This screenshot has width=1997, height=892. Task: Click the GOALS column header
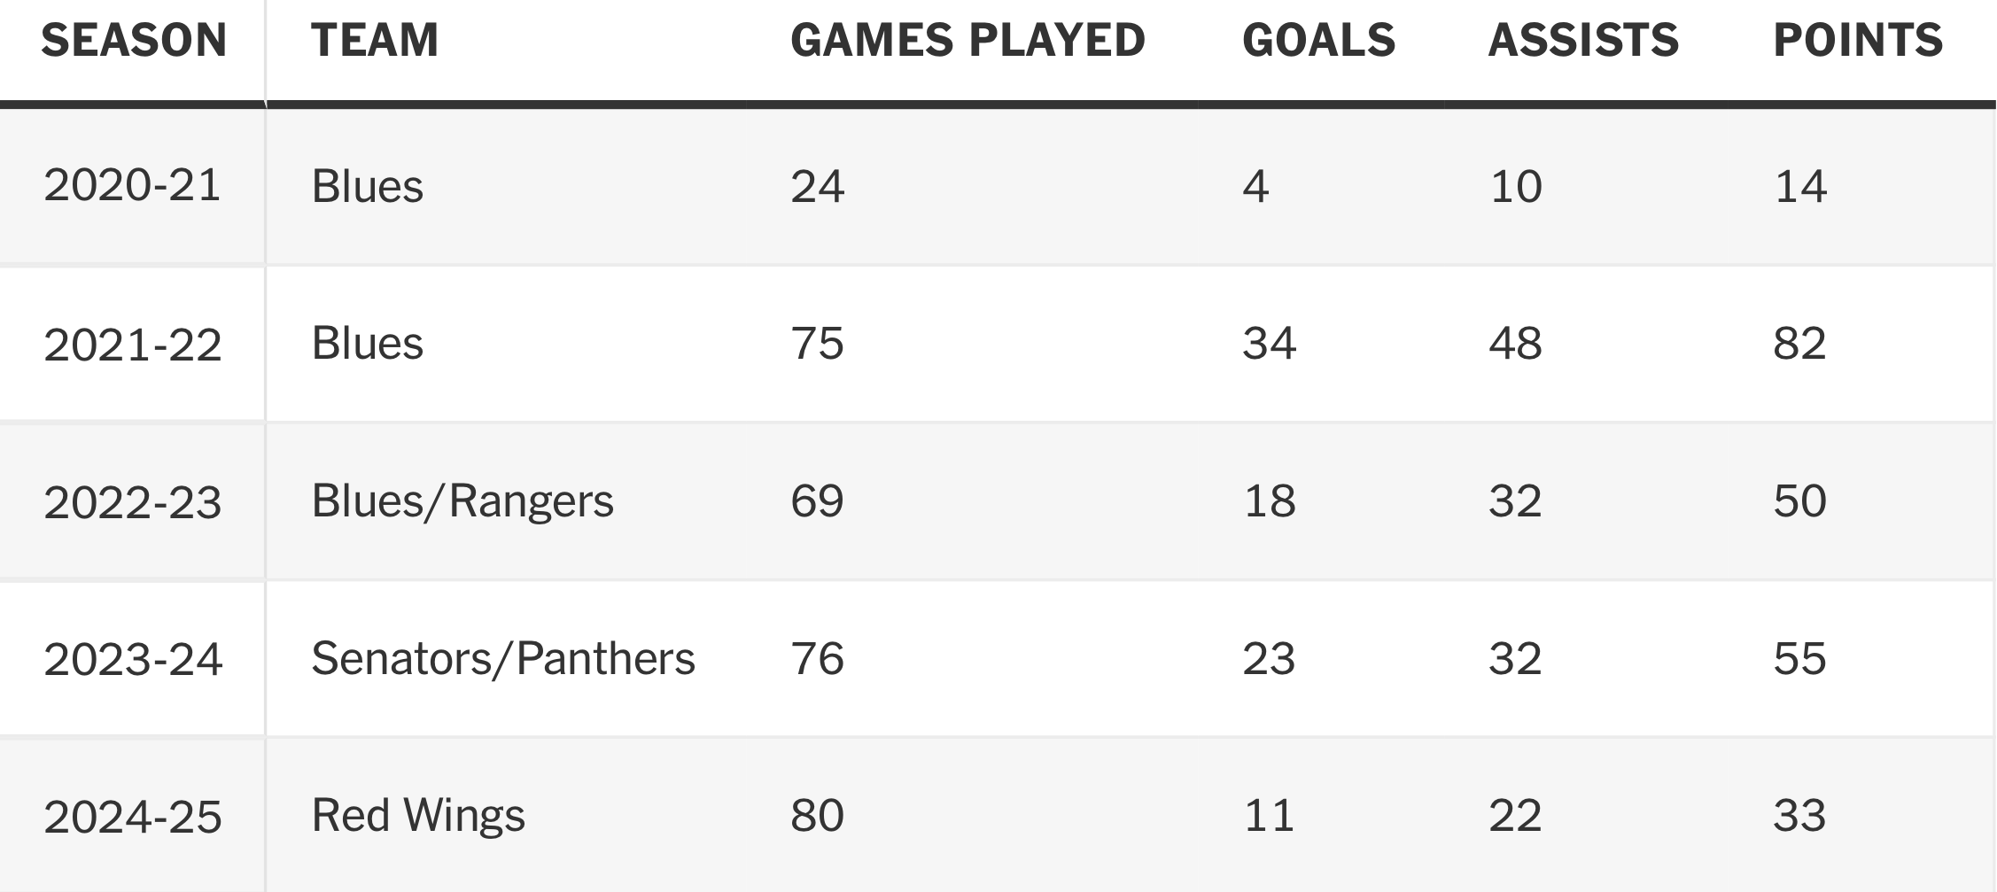(1318, 41)
